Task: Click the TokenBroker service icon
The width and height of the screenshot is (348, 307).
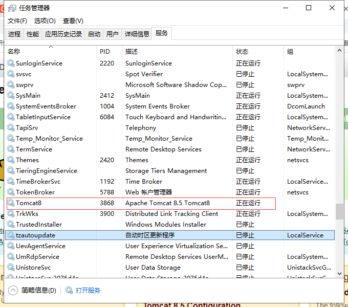Action: pos(11,192)
